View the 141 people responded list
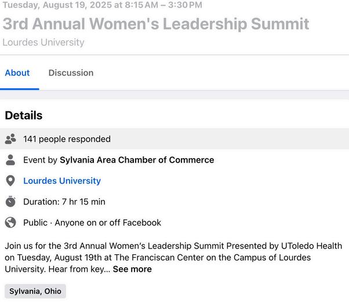 67,139
